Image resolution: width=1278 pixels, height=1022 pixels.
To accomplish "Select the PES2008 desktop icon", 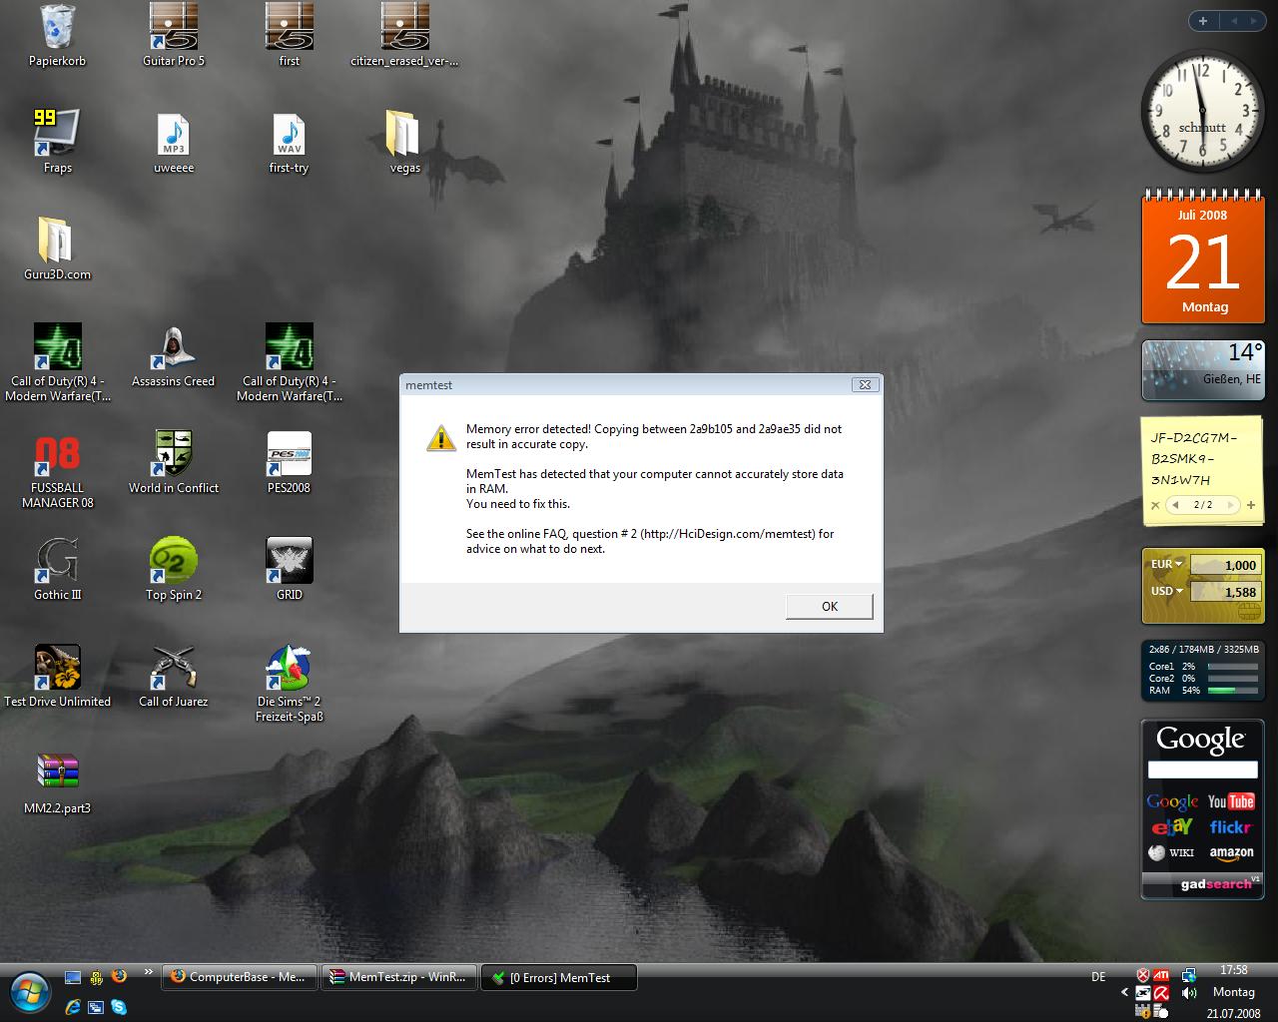I will click(290, 462).
